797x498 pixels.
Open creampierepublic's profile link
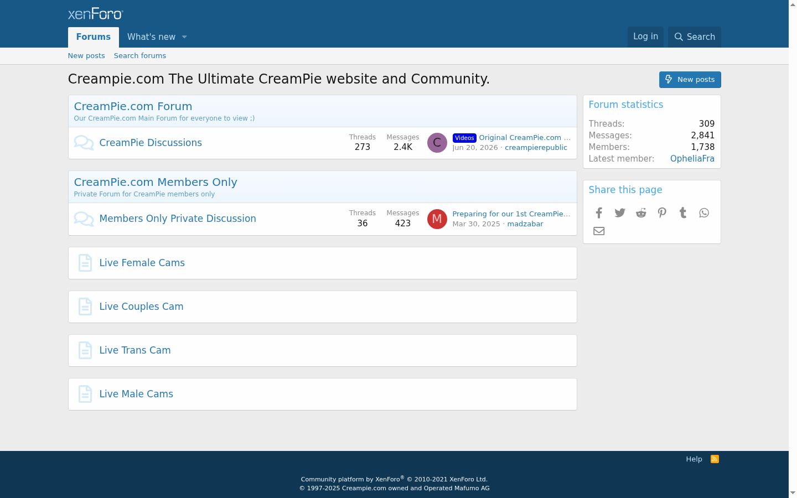point(536,148)
